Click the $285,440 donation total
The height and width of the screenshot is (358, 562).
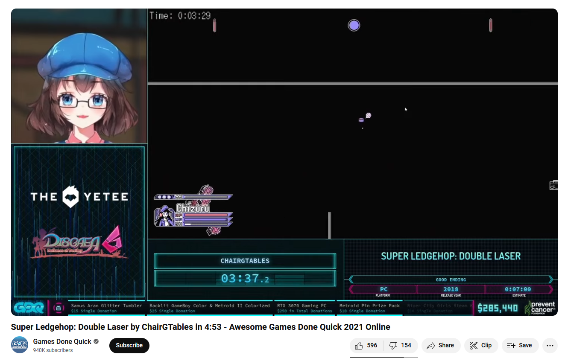[x=498, y=308]
